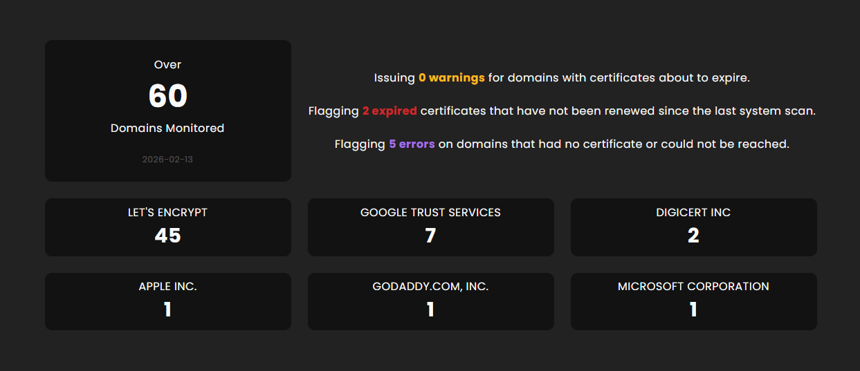The width and height of the screenshot is (860, 371).
Task: Open the GOOGLE TRUST SERVICES card title
Action: [430, 213]
